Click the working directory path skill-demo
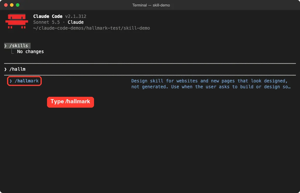 tap(91, 28)
